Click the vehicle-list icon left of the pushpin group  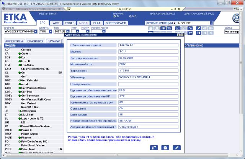coord(178,28)
